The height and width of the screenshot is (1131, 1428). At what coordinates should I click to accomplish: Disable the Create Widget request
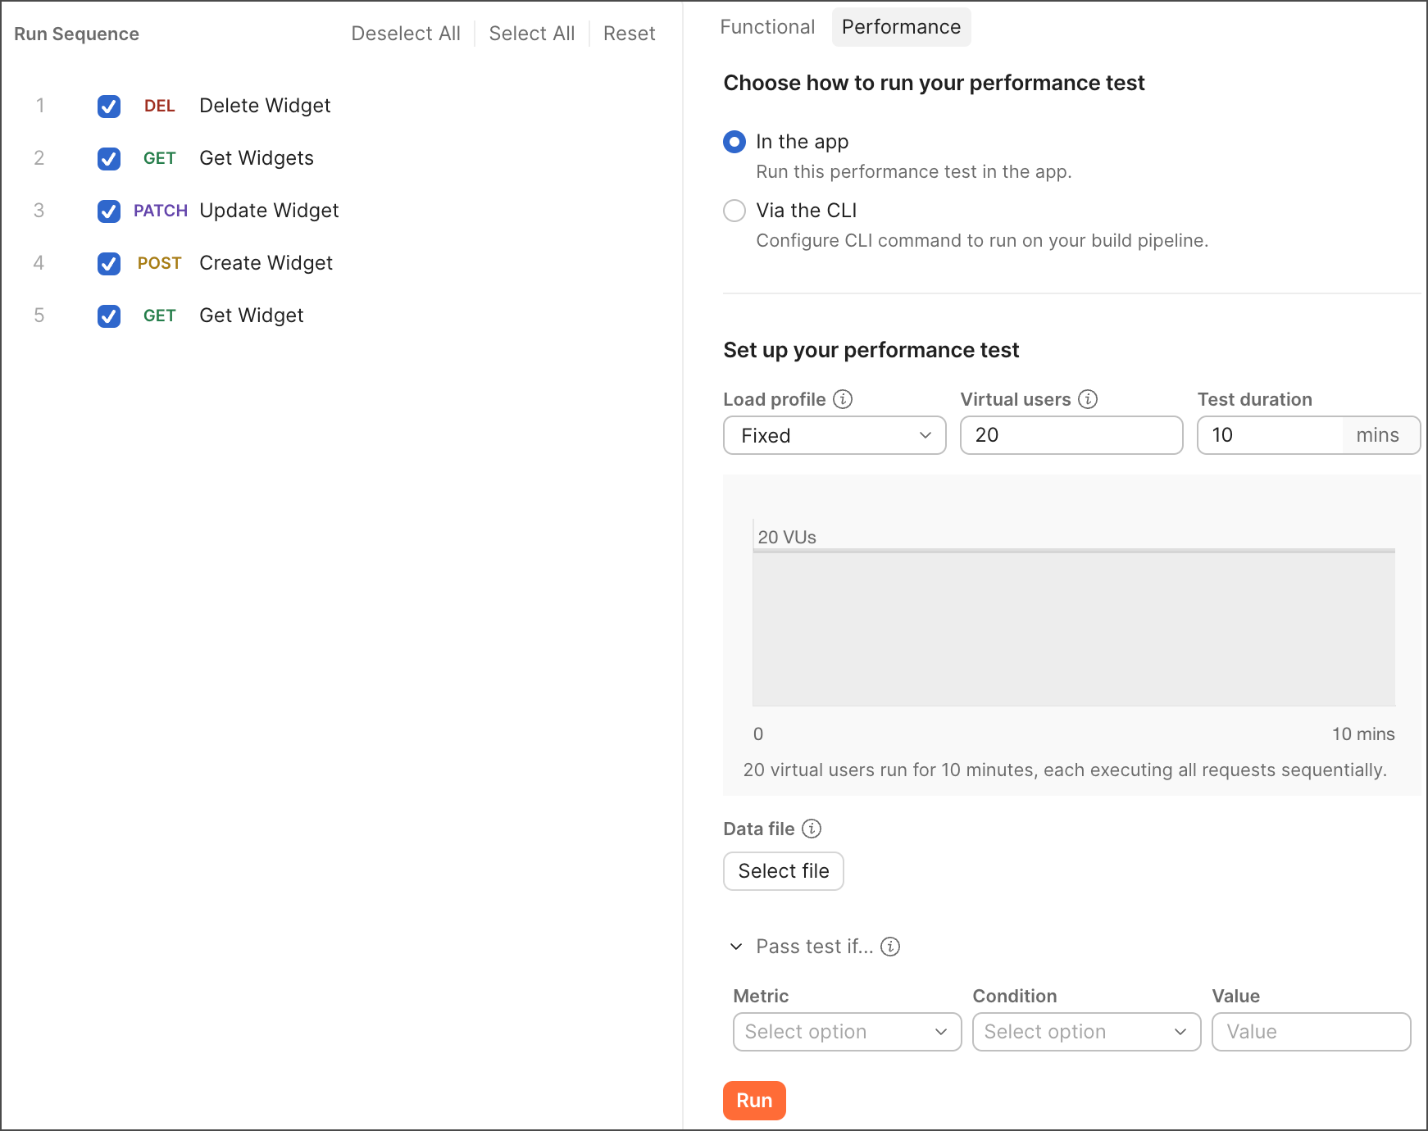pos(108,263)
